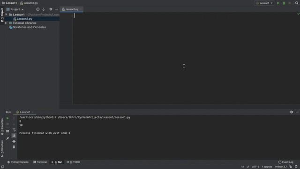This screenshot has width=300, height=169.
Task: Collapse the Lesson1 project folder
Action: [6, 15]
